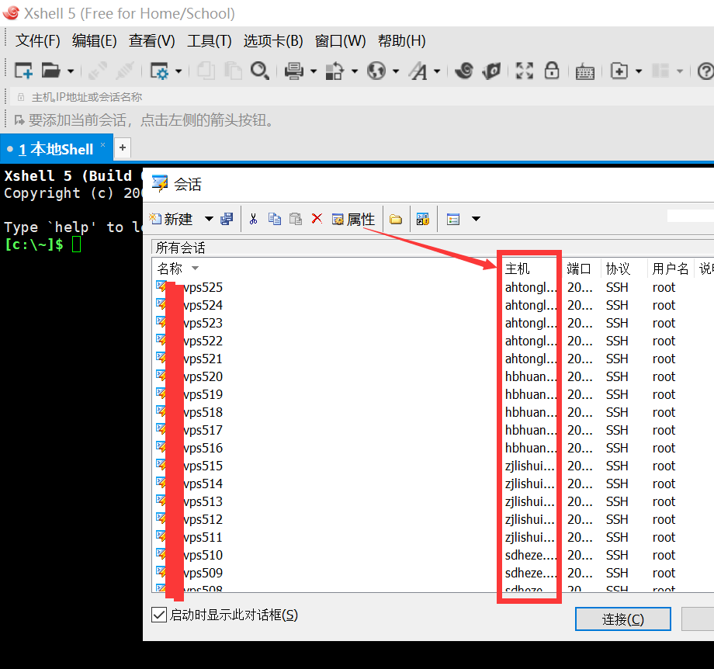Click the globe Encoding icon

click(376, 71)
